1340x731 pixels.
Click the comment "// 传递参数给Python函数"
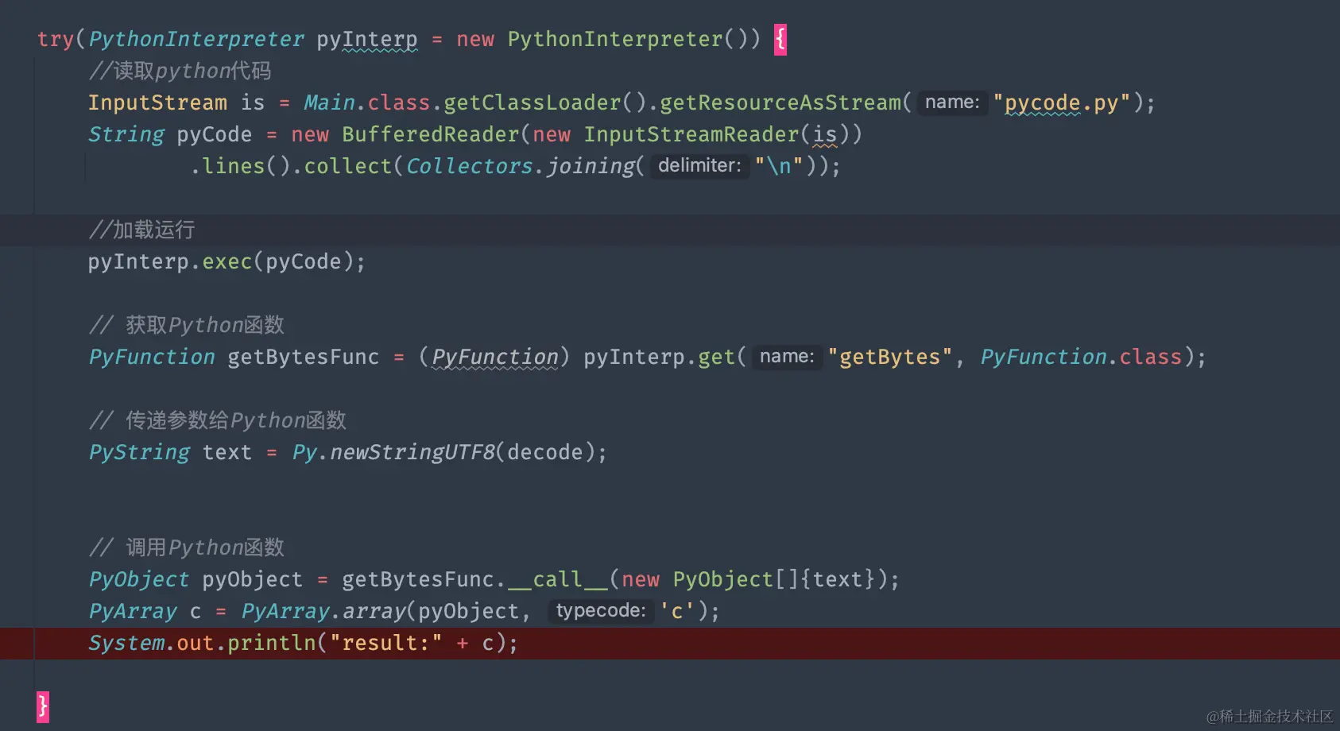(x=217, y=420)
